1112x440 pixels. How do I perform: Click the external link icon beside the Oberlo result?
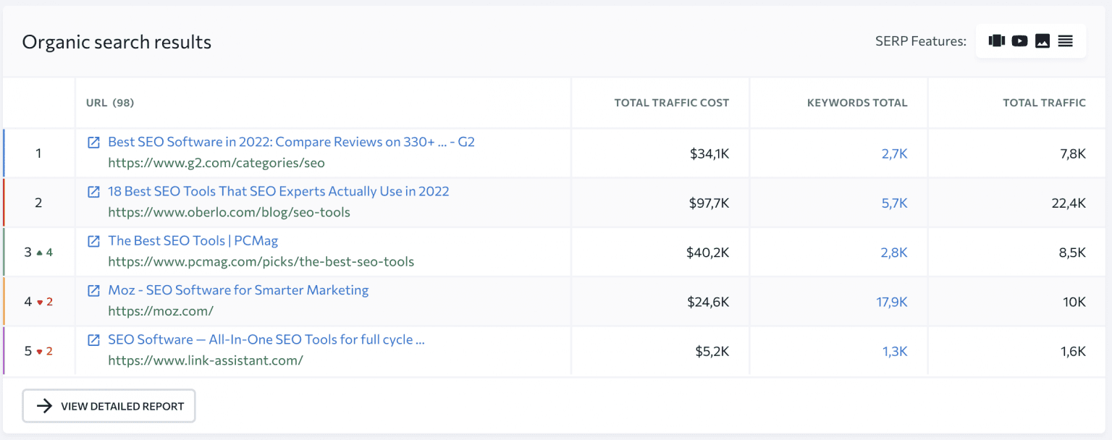point(93,191)
